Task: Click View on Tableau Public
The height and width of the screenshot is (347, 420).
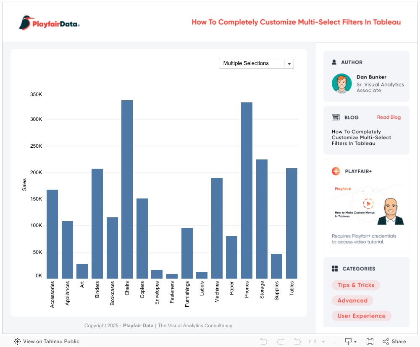Action: click(x=47, y=342)
